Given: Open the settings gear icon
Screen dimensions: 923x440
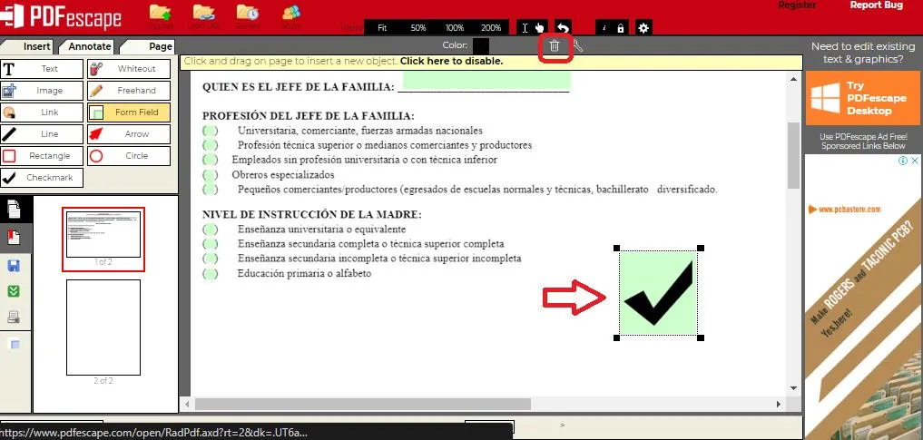Looking at the screenshot, I should pos(643,27).
